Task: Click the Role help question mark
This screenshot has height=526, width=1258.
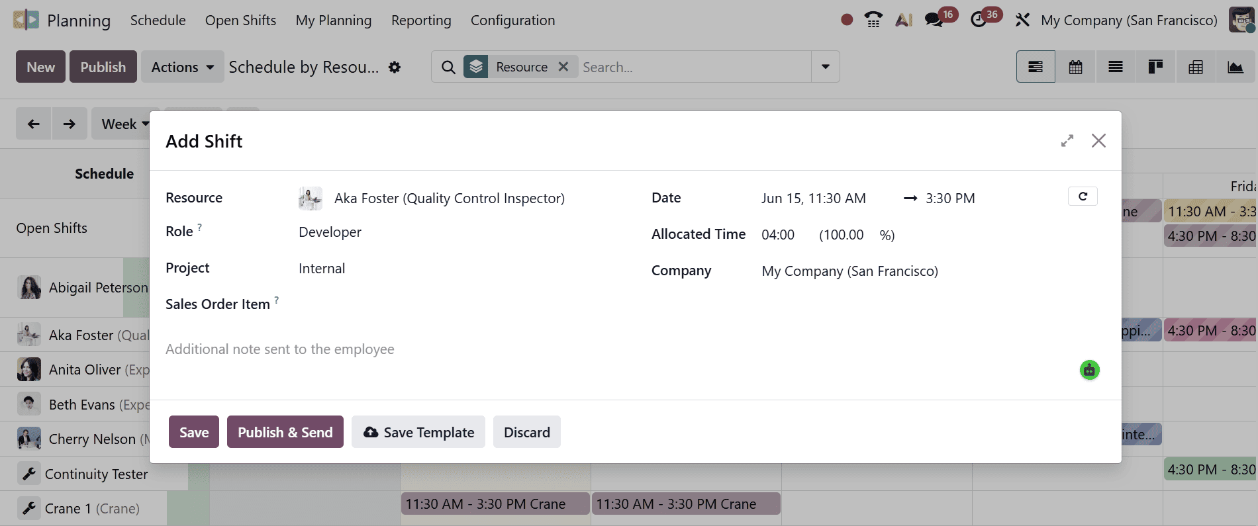Action: (200, 228)
